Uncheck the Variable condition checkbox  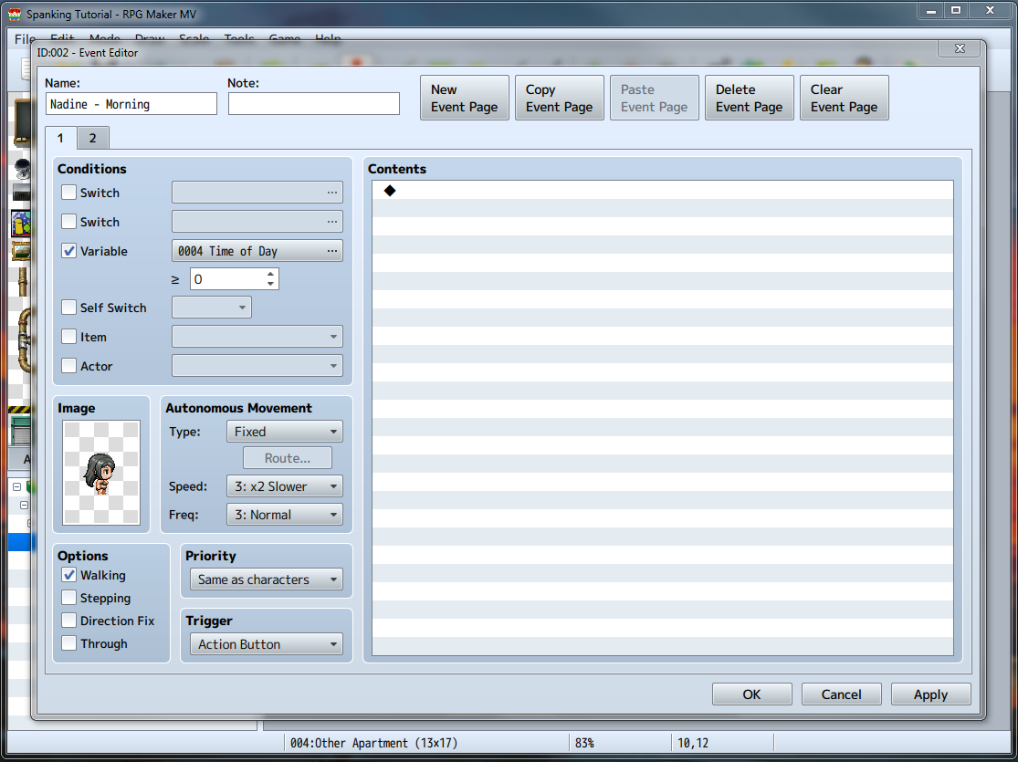(68, 251)
